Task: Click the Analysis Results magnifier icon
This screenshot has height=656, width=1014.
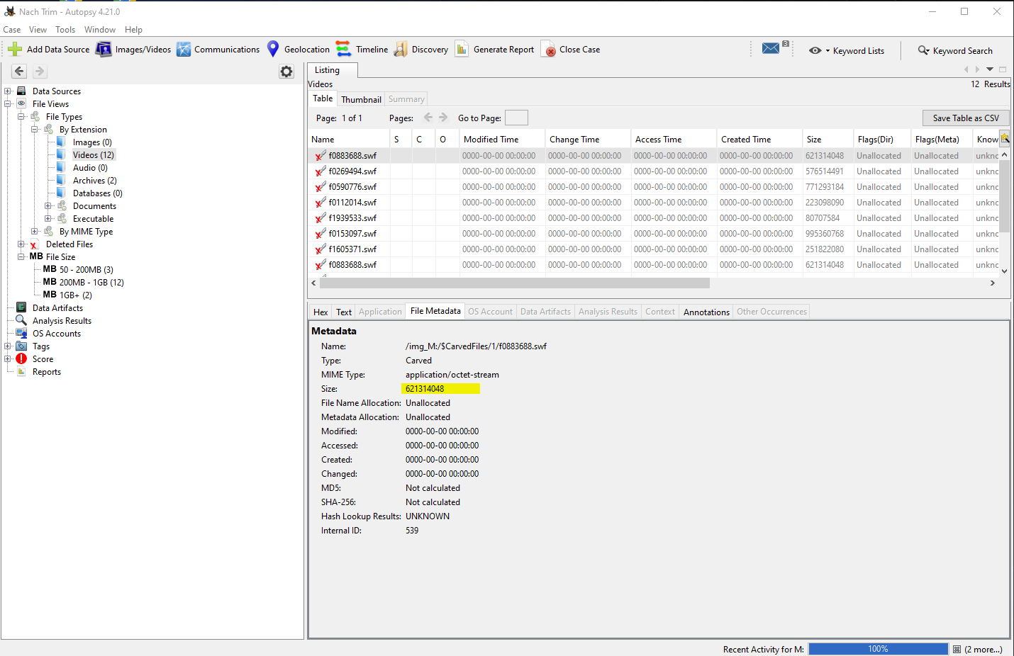Action: (x=21, y=320)
